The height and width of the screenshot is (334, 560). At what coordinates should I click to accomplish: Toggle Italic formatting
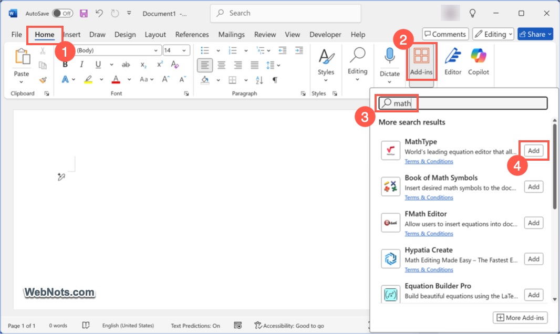pyautogui.click(x=81, y=65)
